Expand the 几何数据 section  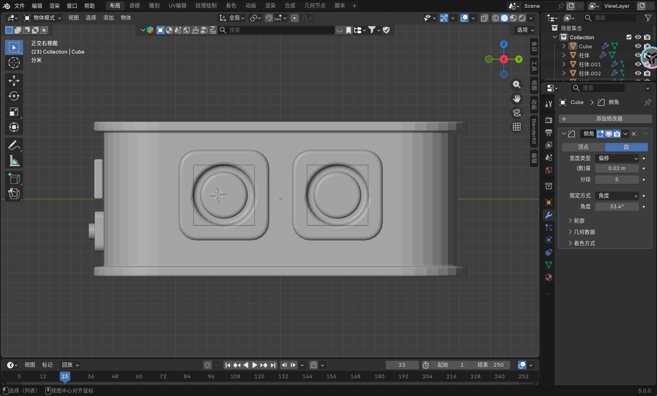[584, 232]
